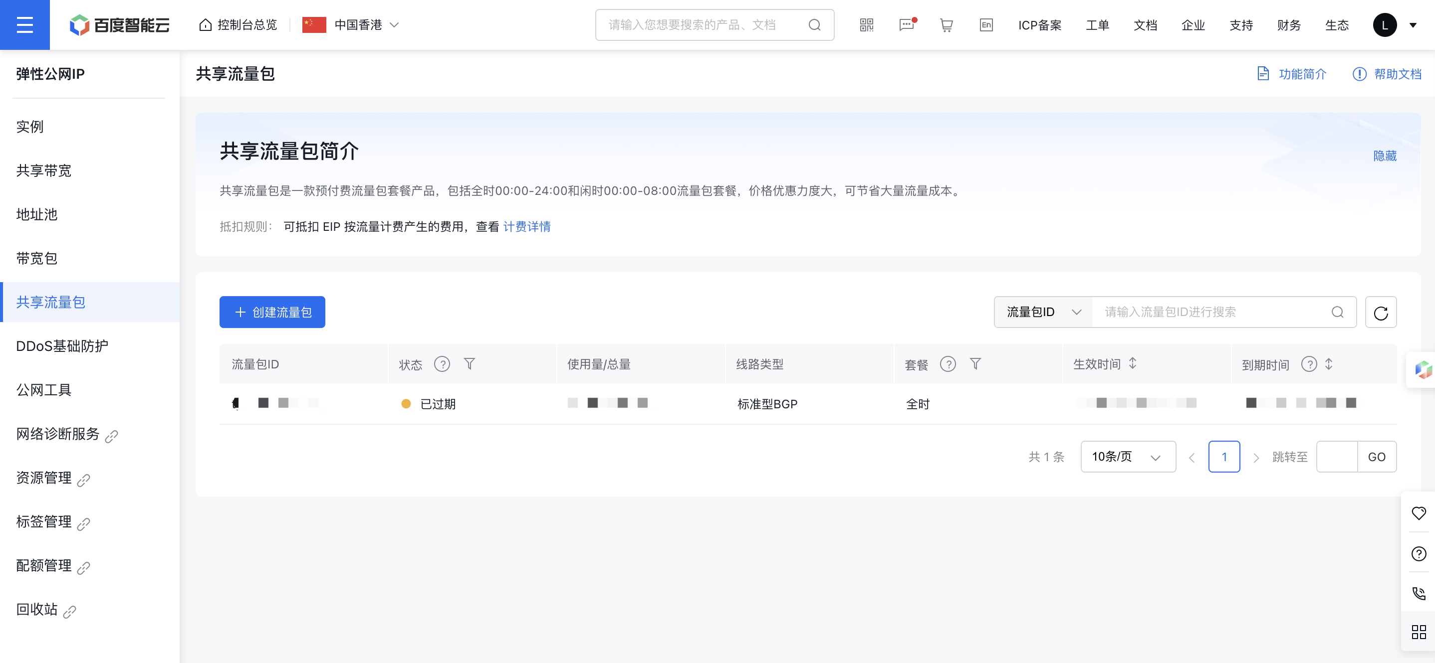Click the phone contact icon
The image size is (1435, 663).
tap(1419, 593)
